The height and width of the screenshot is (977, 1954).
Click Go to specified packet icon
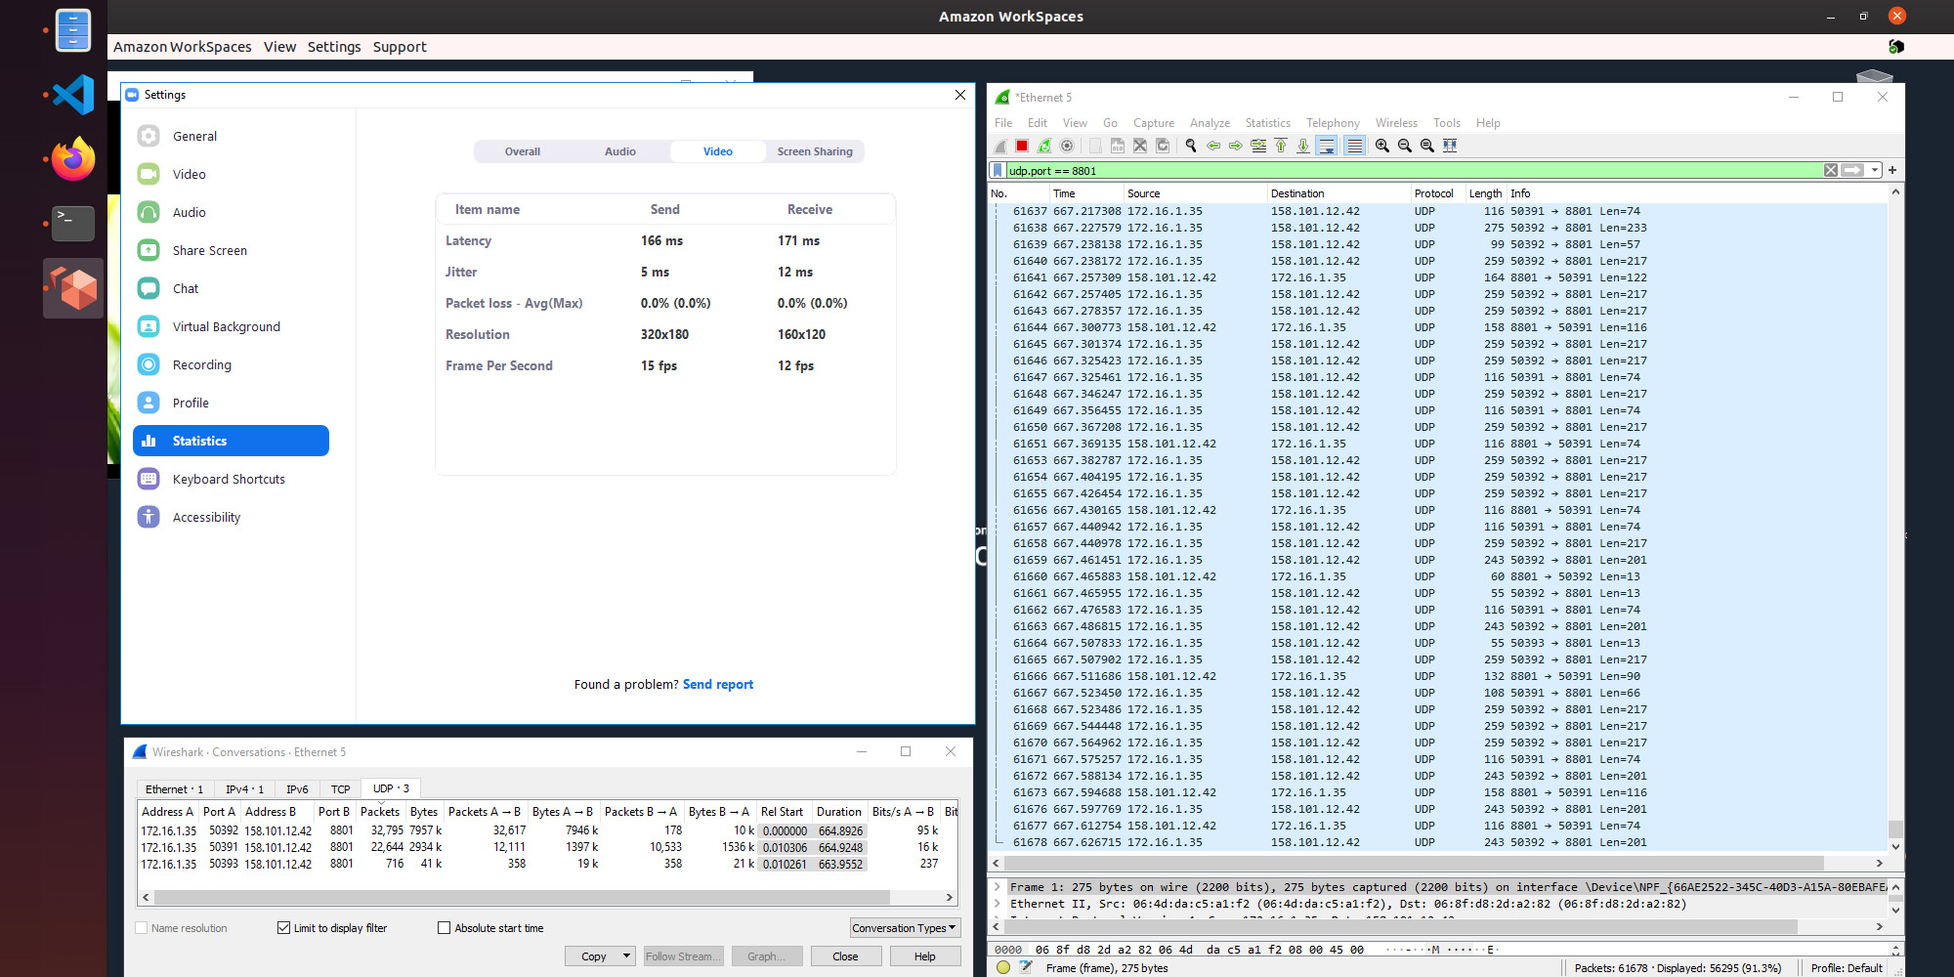click(1258, 146)
